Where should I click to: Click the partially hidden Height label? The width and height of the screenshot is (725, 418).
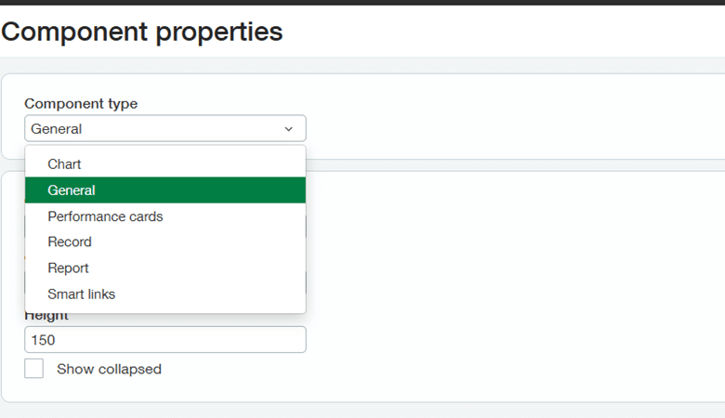pyautogui.click(x=46, y=318)
